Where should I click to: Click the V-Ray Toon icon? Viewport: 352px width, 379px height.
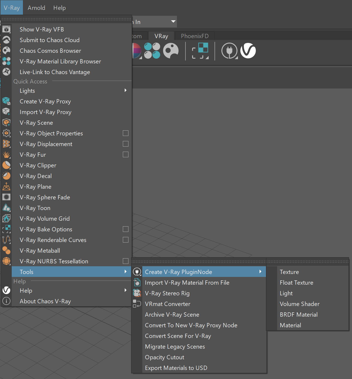click(x=6, y=208)
